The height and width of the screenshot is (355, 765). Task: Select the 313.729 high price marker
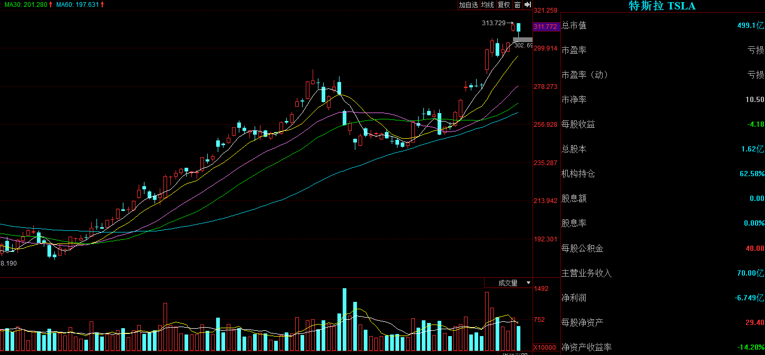[493, 23]
